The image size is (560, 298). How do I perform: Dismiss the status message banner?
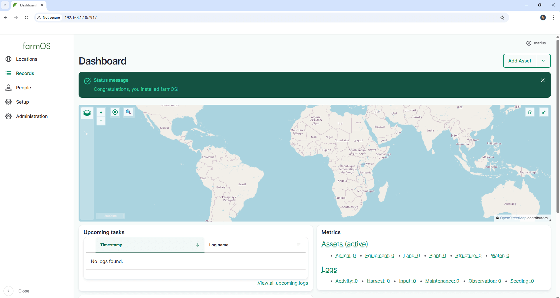click(x=542, y=80)
